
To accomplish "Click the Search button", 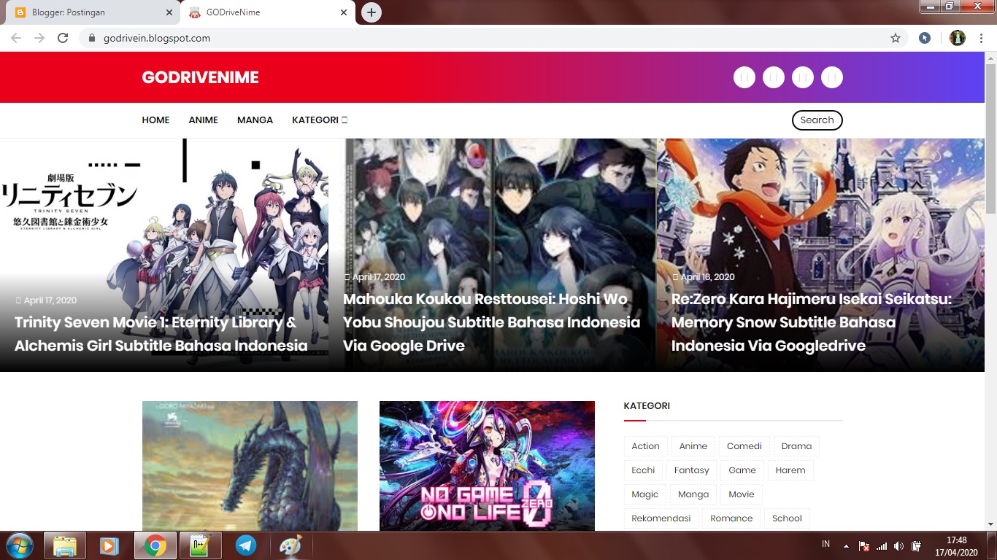I will coord(817,120).
